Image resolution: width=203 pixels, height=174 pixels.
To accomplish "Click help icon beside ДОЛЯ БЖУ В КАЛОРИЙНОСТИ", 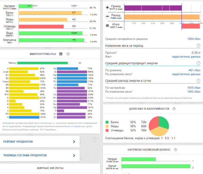I will tap(174, 109).
